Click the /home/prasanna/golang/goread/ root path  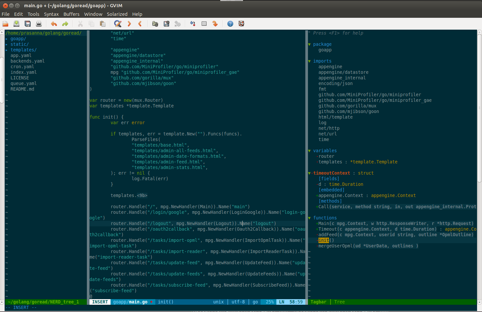[43, 33]
